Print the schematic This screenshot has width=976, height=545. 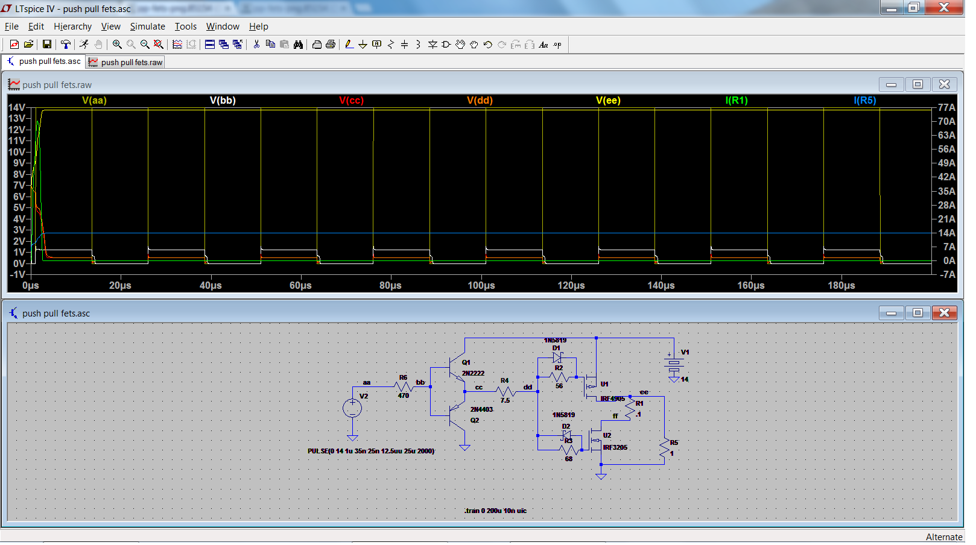tap(331, 45)
